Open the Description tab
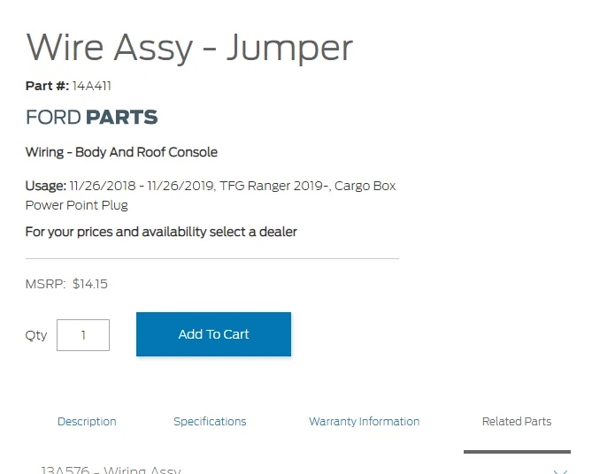The width and height of the screenshot is (592, 474). point(87,422)
